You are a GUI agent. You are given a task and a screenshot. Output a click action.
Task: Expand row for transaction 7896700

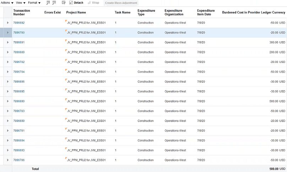pyautogui.click(x=8, y=33)
